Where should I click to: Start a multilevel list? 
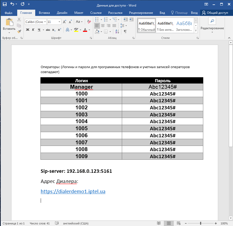115,20
